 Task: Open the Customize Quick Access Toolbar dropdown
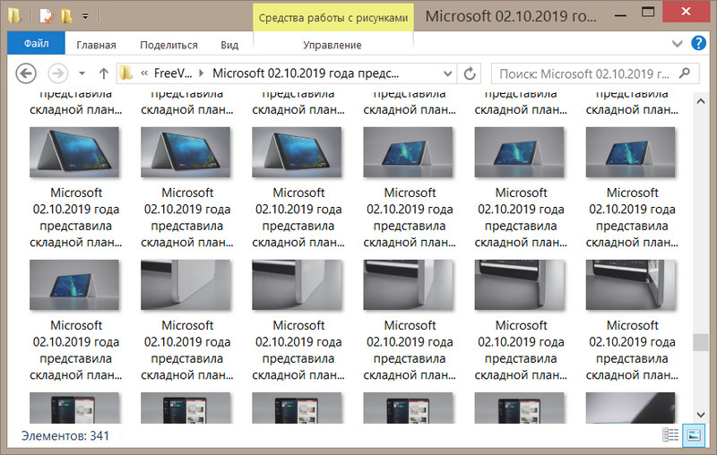point(85,17)
